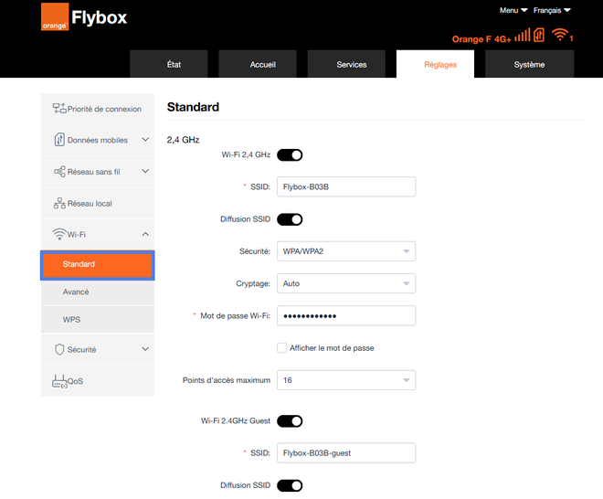The image size is (603, 499).
Task: Open the Français language dropdown
Action: 552,10
